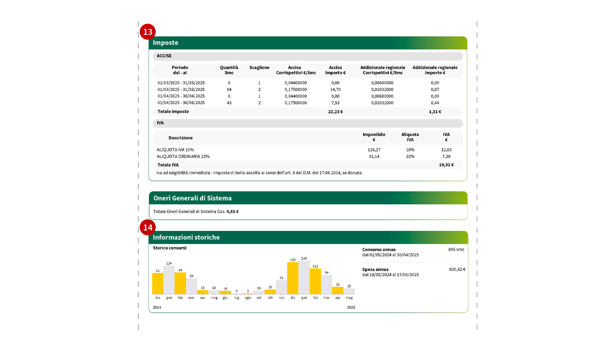Viewport: 616px width, 346px height.
Task: Click the yellow bar labeled 139
Action: coord(293,278)
